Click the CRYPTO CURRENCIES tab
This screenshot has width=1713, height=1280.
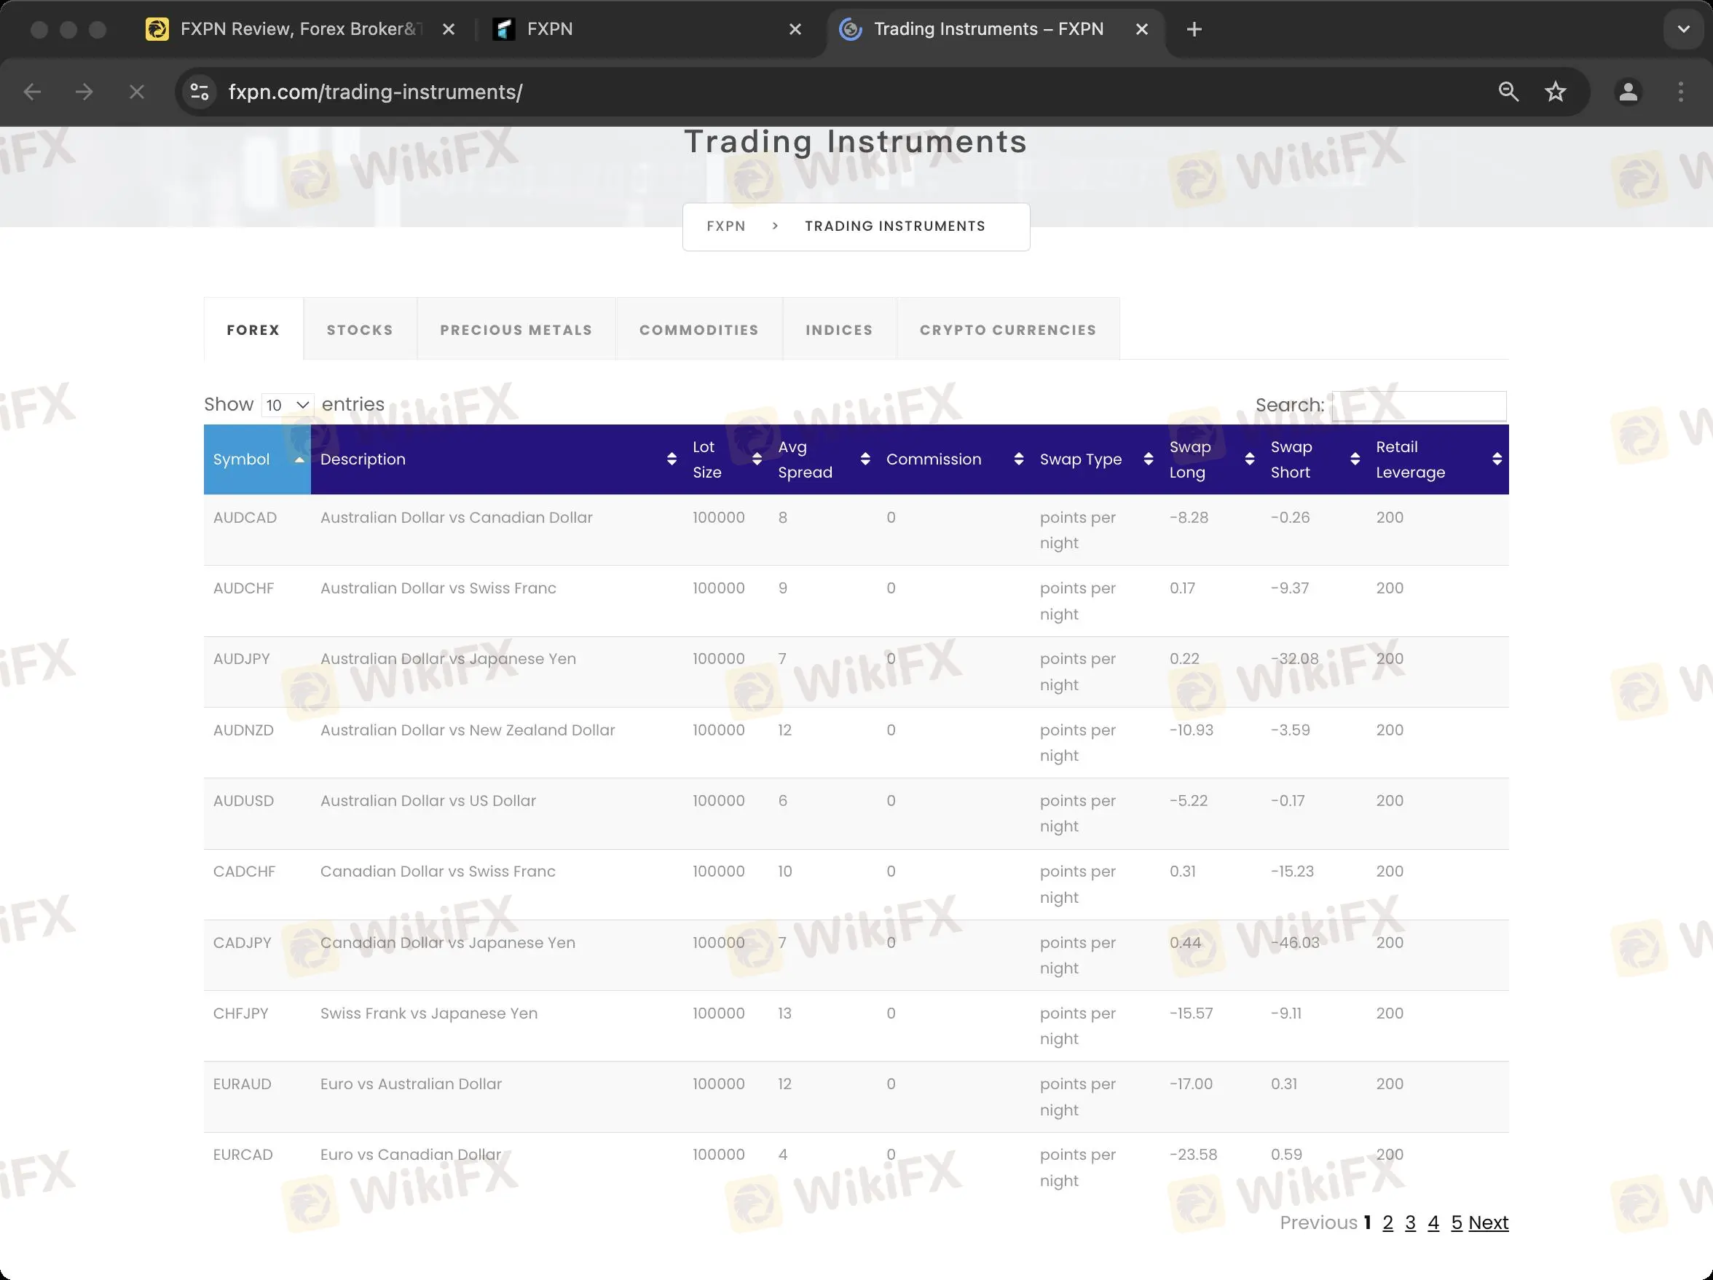pyautogui.click(x=1009, y=328)
